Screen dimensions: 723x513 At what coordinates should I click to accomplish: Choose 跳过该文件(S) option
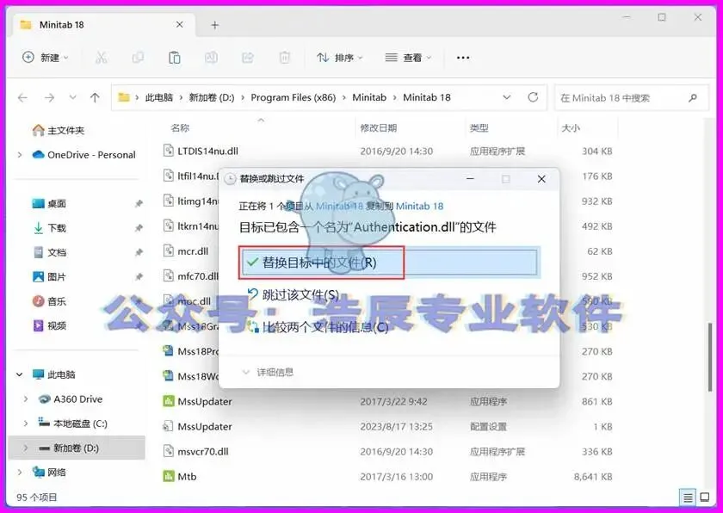(x=300, y=294)
